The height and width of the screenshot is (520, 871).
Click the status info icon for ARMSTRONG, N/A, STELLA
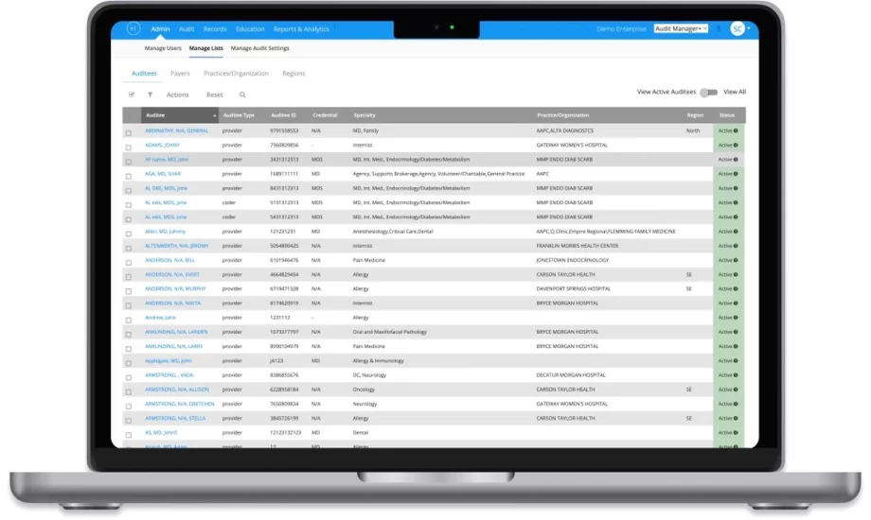tap(736, 419)
